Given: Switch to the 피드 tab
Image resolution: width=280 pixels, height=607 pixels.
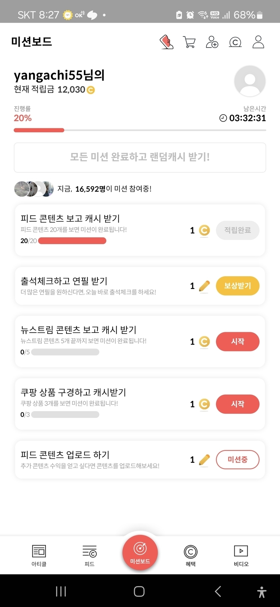Looking at the screenshot, I should click(89, 555).
